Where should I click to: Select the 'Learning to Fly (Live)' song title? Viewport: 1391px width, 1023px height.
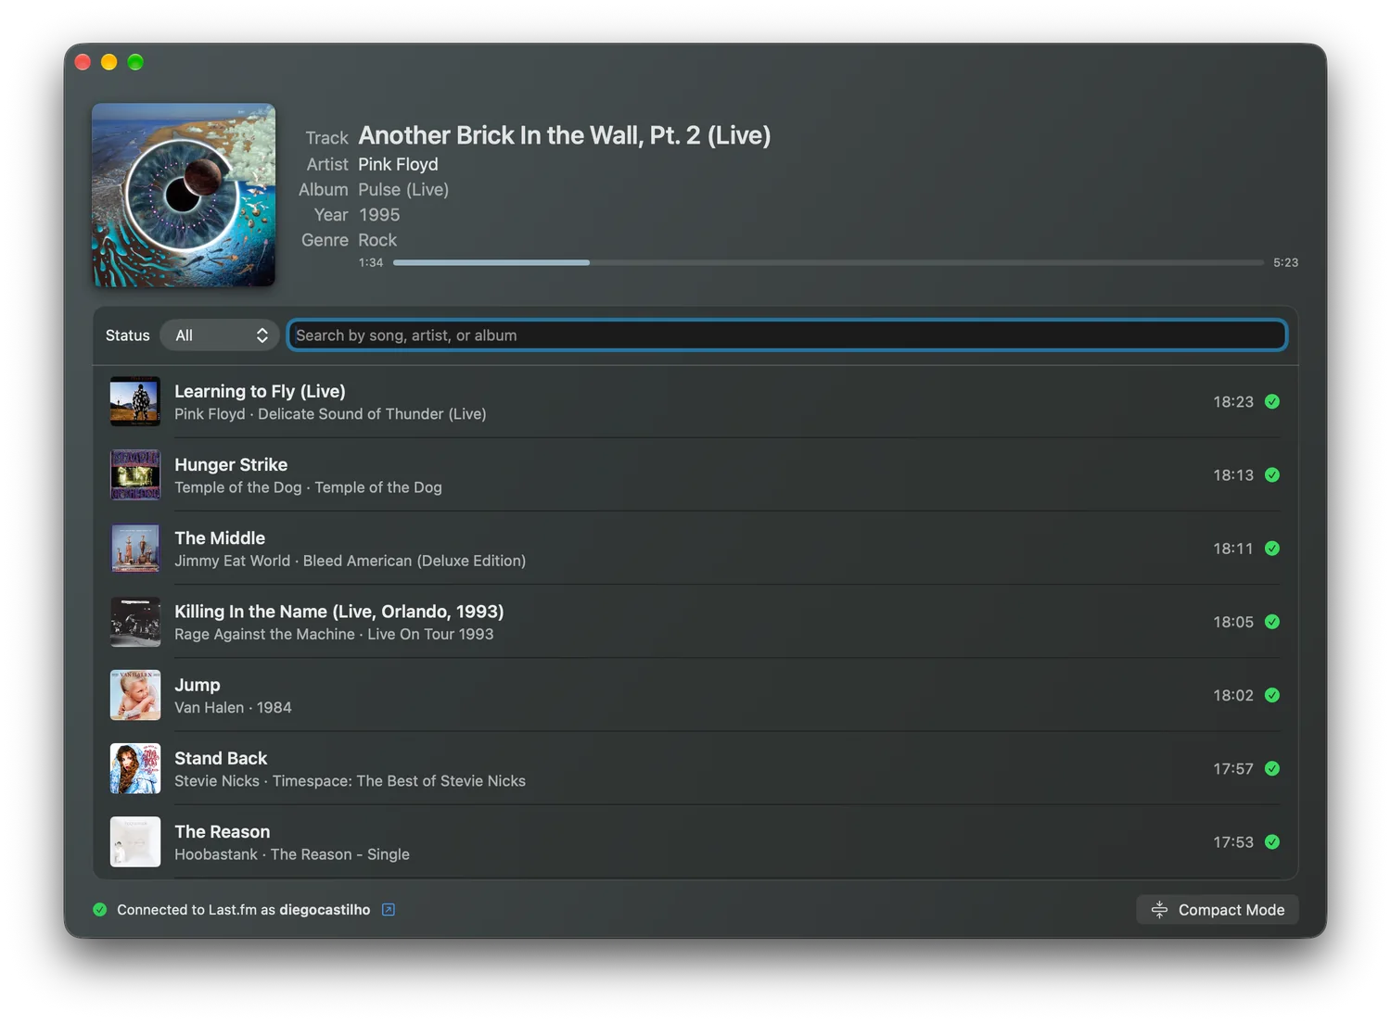tap(260, 391)
